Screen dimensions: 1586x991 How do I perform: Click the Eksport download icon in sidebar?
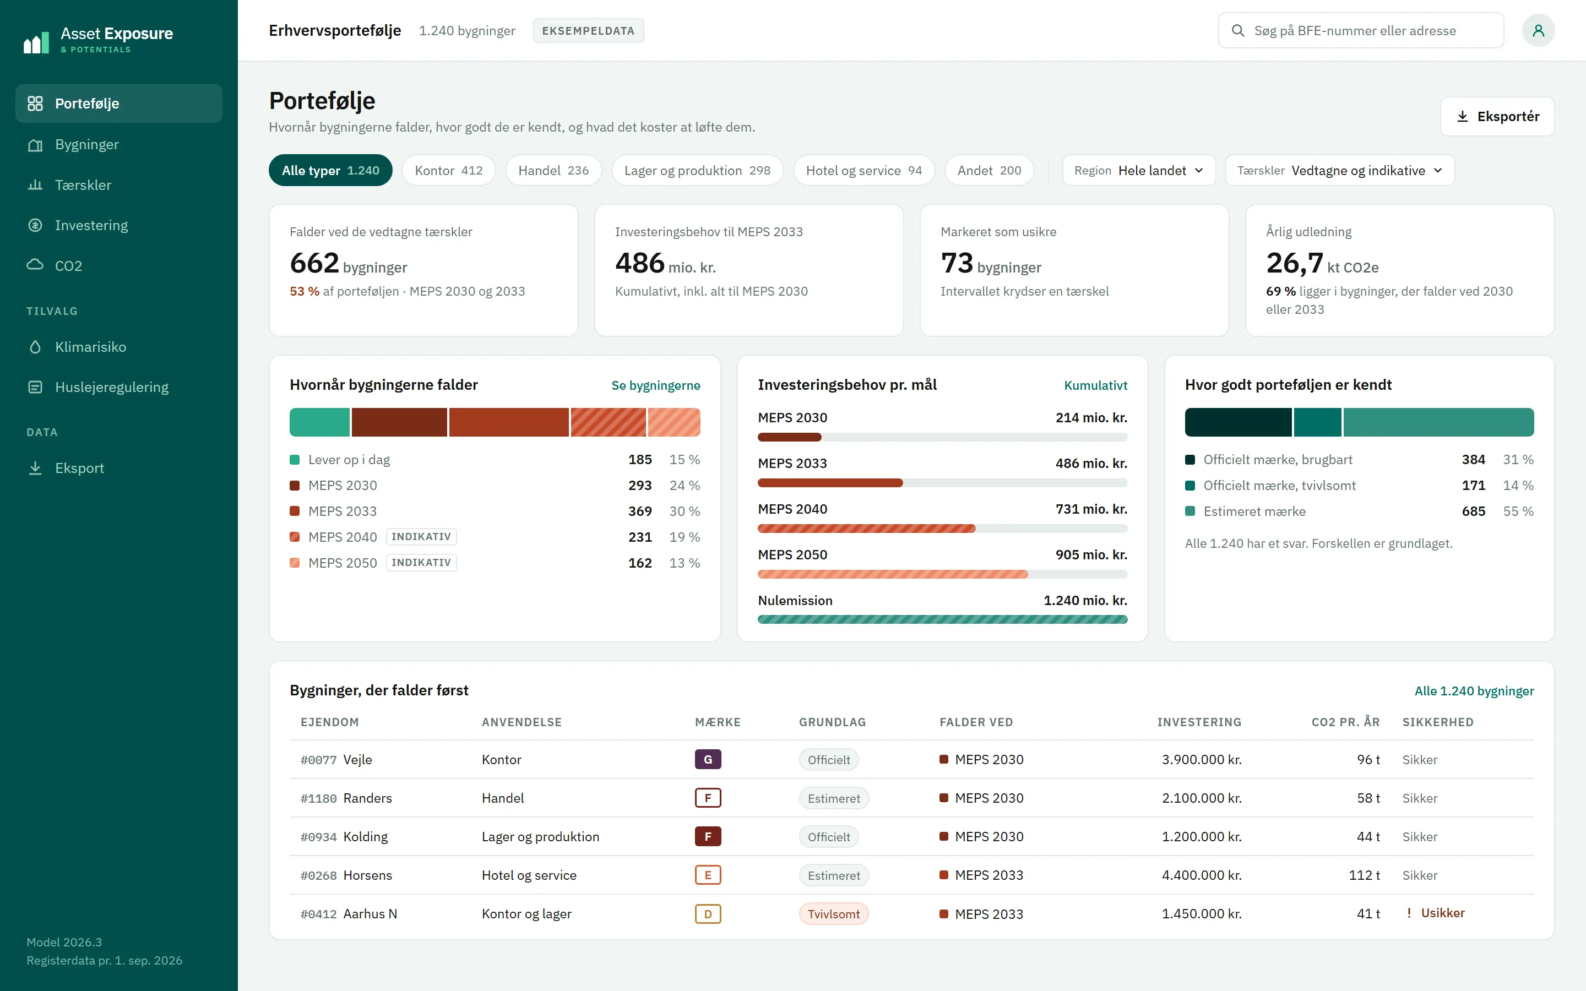tap(35, 468)
